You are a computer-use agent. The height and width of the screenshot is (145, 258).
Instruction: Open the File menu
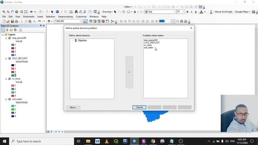tap(4, 17)
